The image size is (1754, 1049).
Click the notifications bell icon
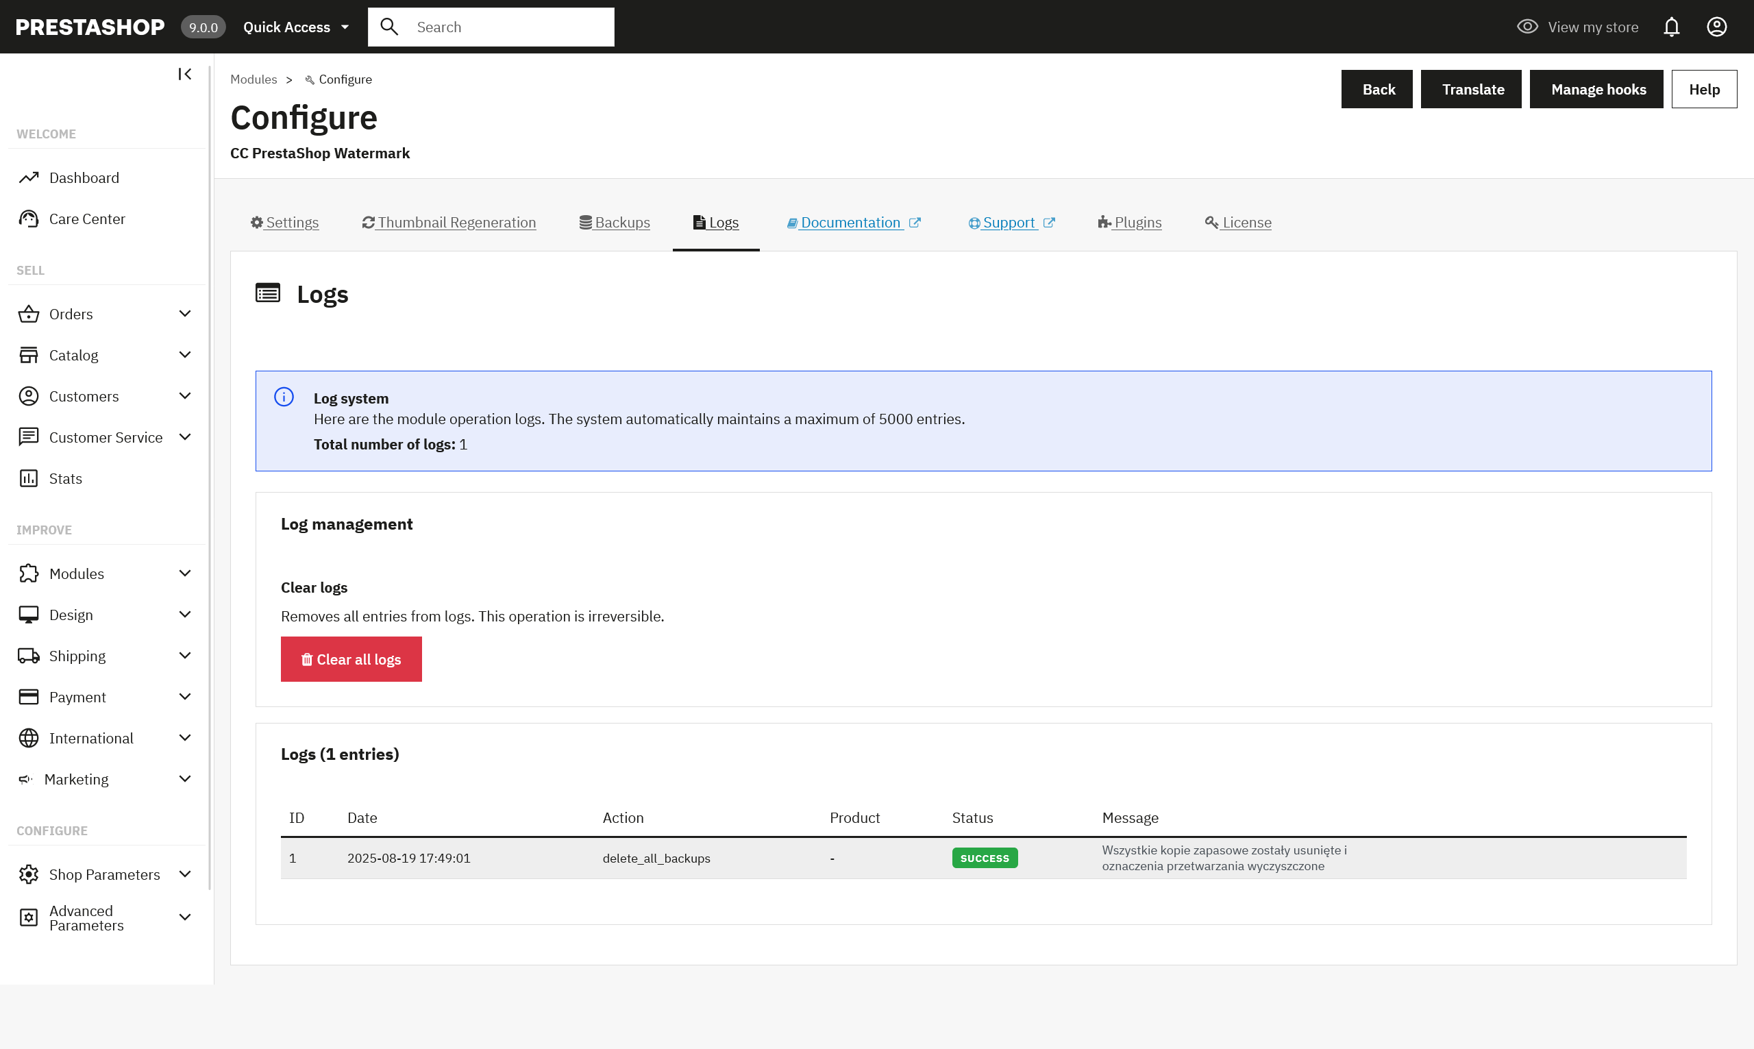pos(1671,27)
